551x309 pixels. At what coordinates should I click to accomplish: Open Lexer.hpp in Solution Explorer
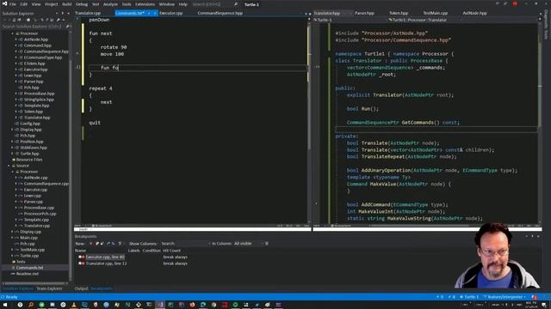pos(33,76)
